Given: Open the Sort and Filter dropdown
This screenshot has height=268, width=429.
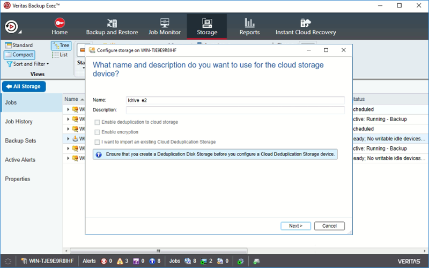Looking at the screenshot, I should click(28, 64).
